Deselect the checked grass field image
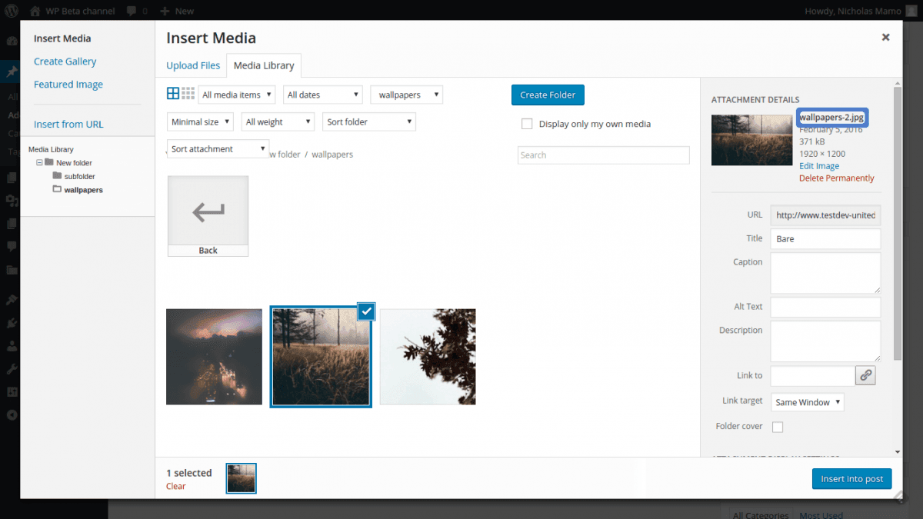The image size is (923, 519). pos(366,311)
